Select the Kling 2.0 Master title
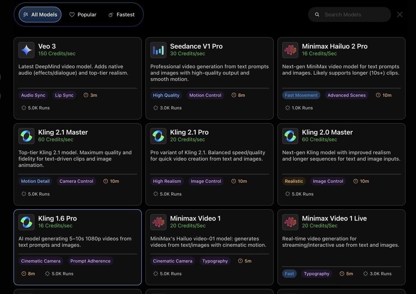The image size is (416, 294). tap(327, 132)
